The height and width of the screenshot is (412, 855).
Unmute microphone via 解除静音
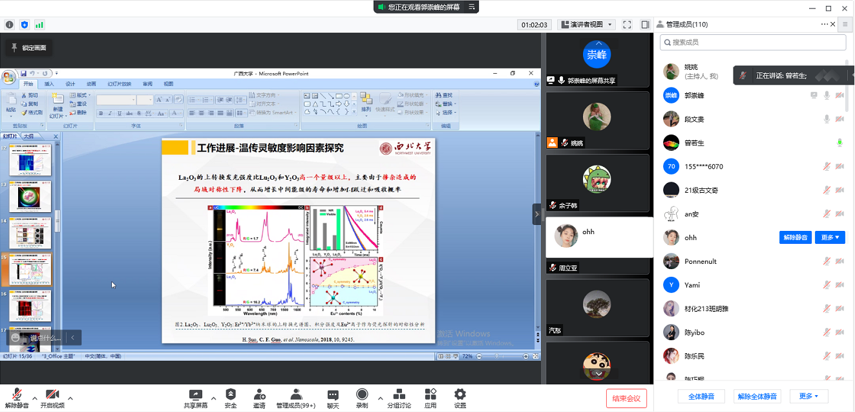(x=17, y=398)
